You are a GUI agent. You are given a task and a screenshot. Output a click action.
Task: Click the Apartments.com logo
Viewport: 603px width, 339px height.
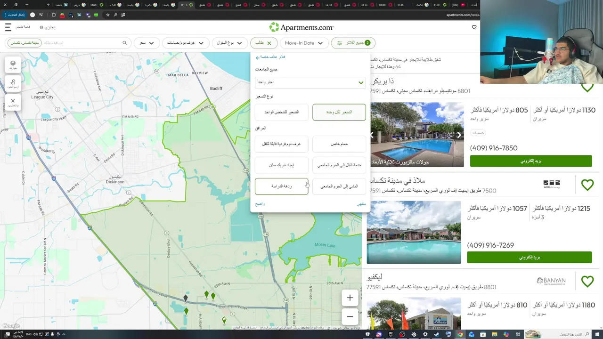[301, 27]
